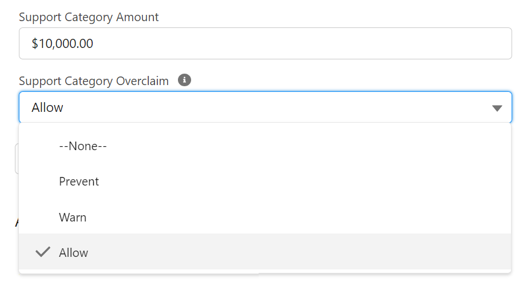Click the cut-off letter A left of the list
The width and height of the screenshot is (531, 282).
(x=17, y=222)
